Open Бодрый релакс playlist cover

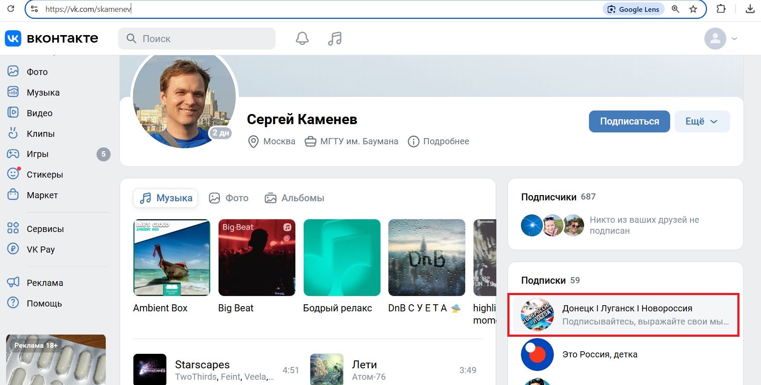click(342, 257)
